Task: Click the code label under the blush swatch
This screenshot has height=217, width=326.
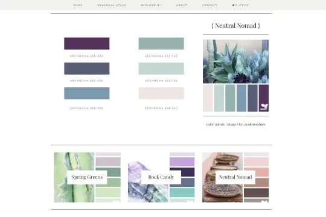Action: [161, 108]
